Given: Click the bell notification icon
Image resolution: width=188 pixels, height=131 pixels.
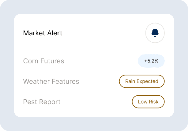Looking at the screenshot, I should [155, 33].
